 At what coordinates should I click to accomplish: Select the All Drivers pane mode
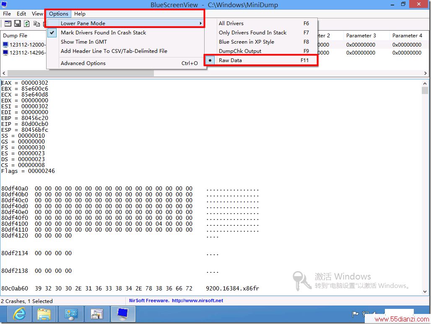tap(261, 24)
